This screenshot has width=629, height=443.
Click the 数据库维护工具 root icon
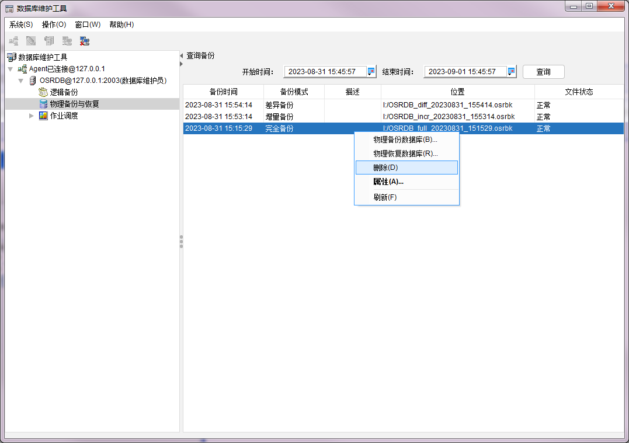[x=11, y=57]
